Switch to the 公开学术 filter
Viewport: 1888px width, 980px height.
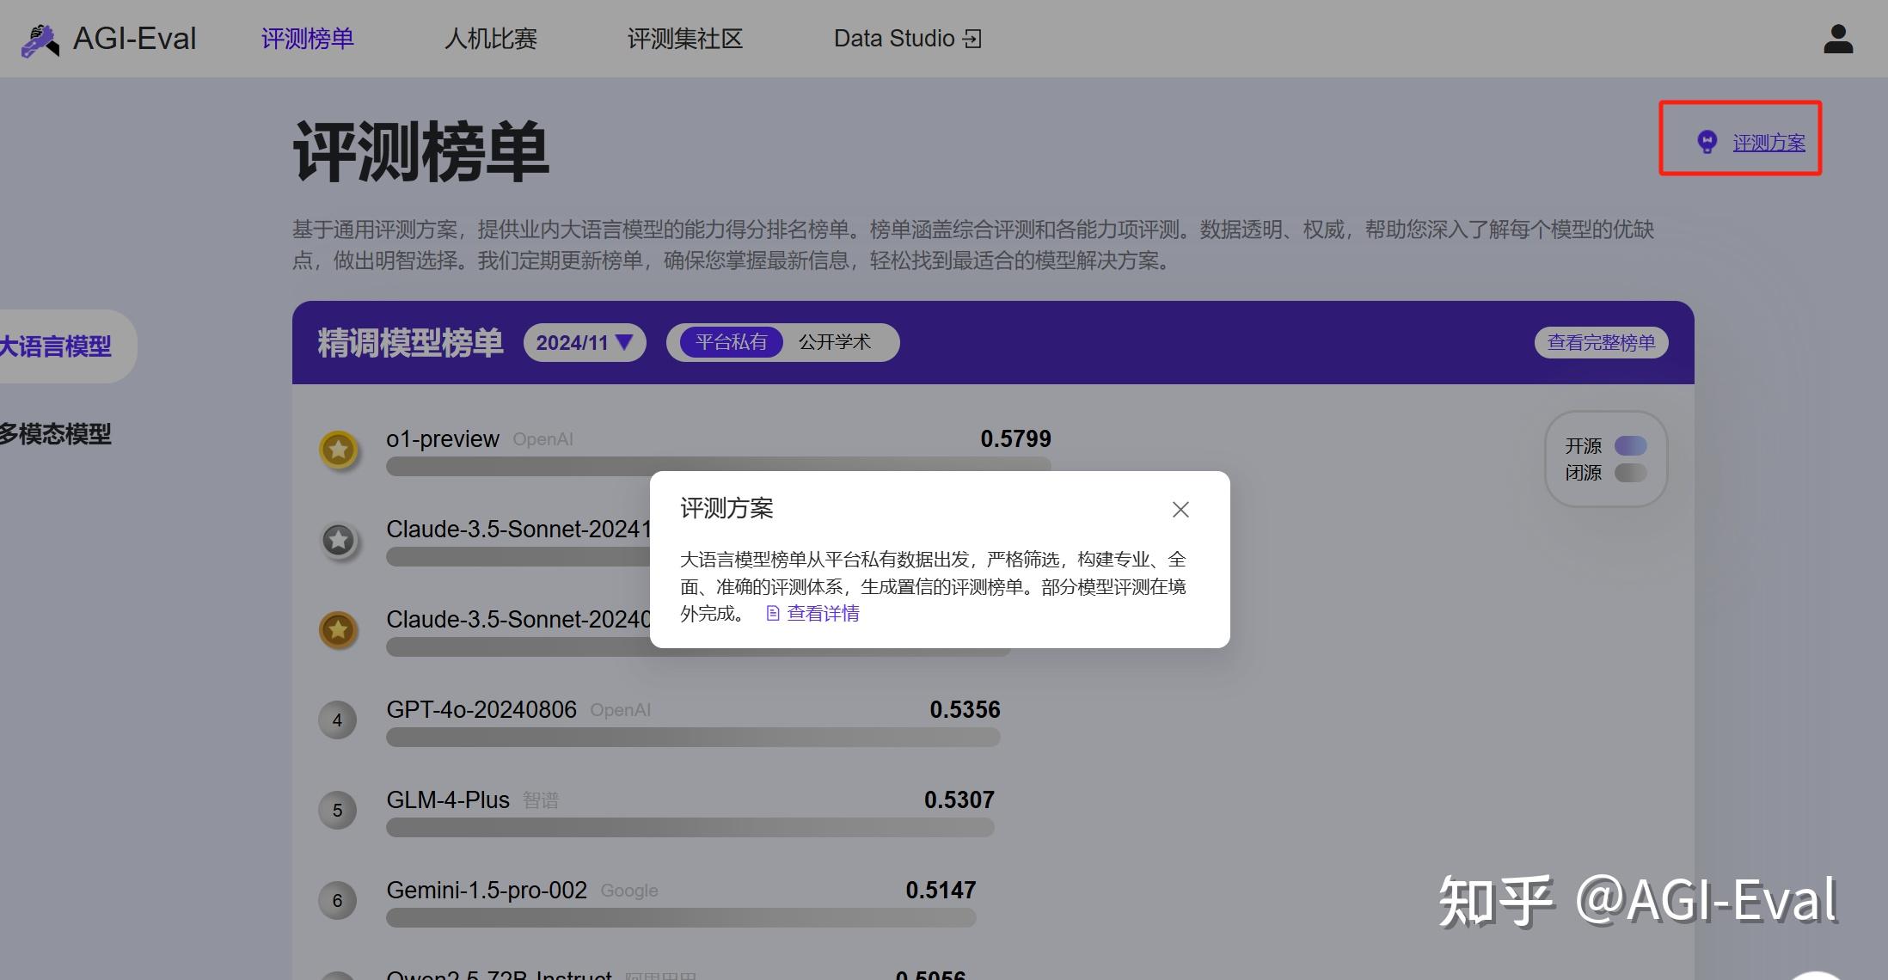click(835, 342)
